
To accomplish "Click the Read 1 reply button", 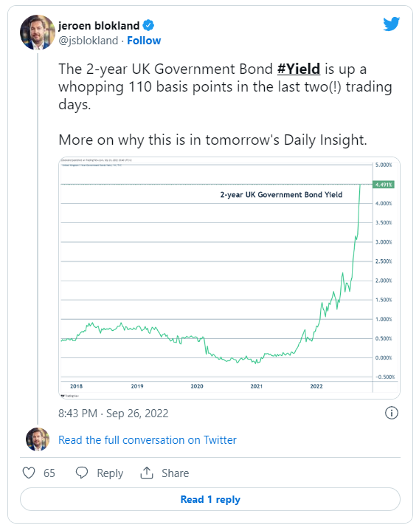I will click(x=210, y=499).
